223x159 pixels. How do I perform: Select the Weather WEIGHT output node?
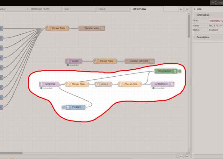(140, 61)
